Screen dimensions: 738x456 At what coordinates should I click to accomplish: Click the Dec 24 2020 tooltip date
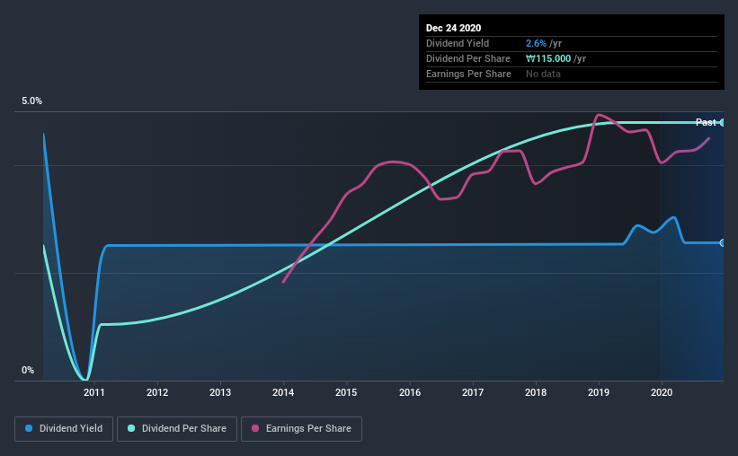tap(453, 28)
